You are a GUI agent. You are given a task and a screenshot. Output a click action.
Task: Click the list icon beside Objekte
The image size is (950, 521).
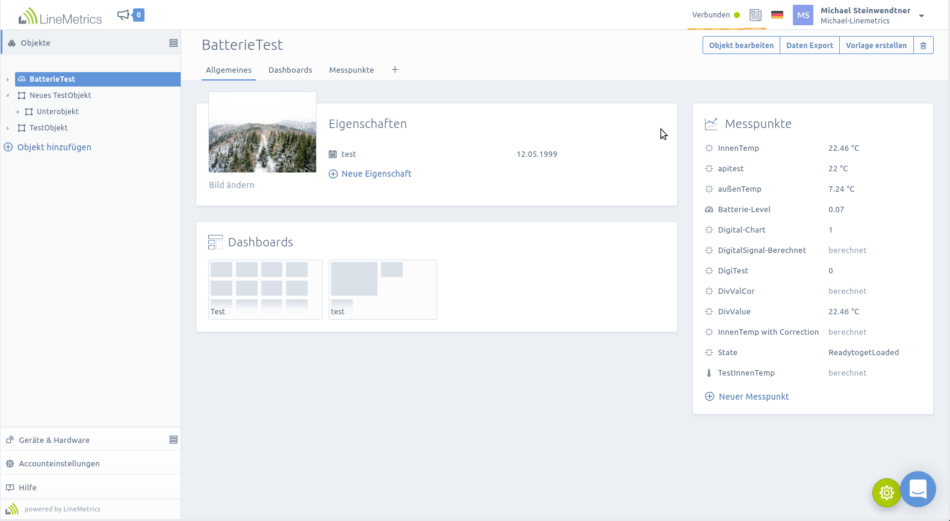173,43
